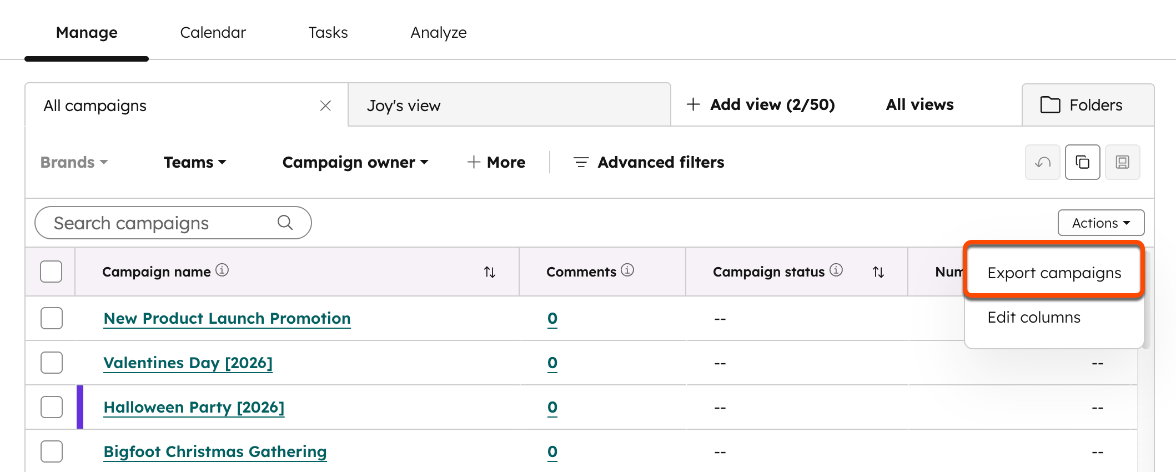Switch to the Calendar tab
The width and height of the screenshot is (1176, 472).
click(213, 33)
